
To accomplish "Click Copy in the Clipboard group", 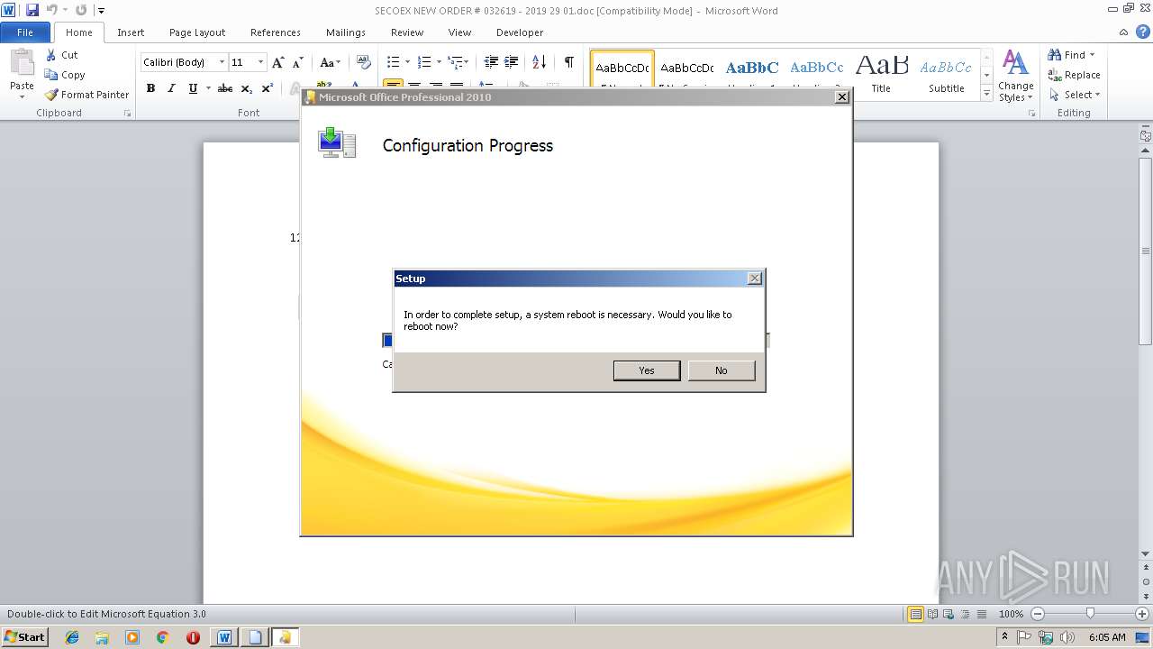I will tap(65, 75).
